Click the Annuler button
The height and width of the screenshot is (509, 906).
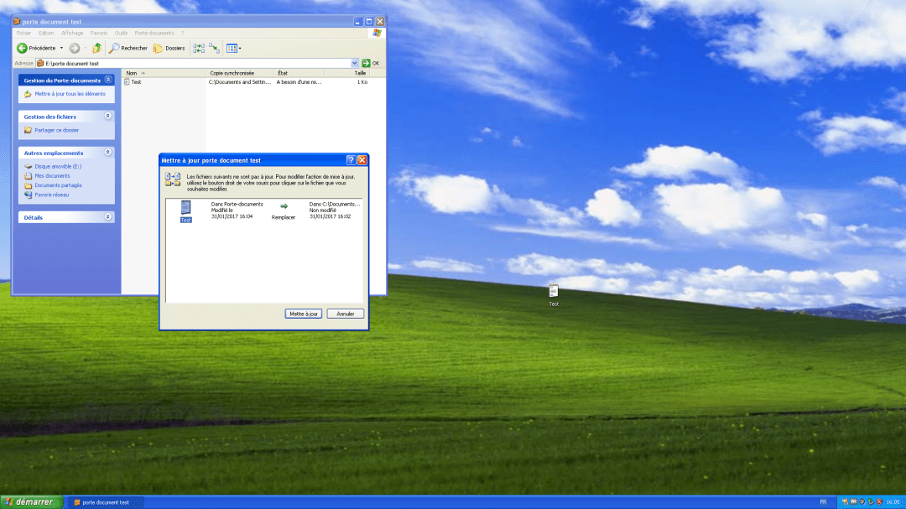[x=345, y=314]
